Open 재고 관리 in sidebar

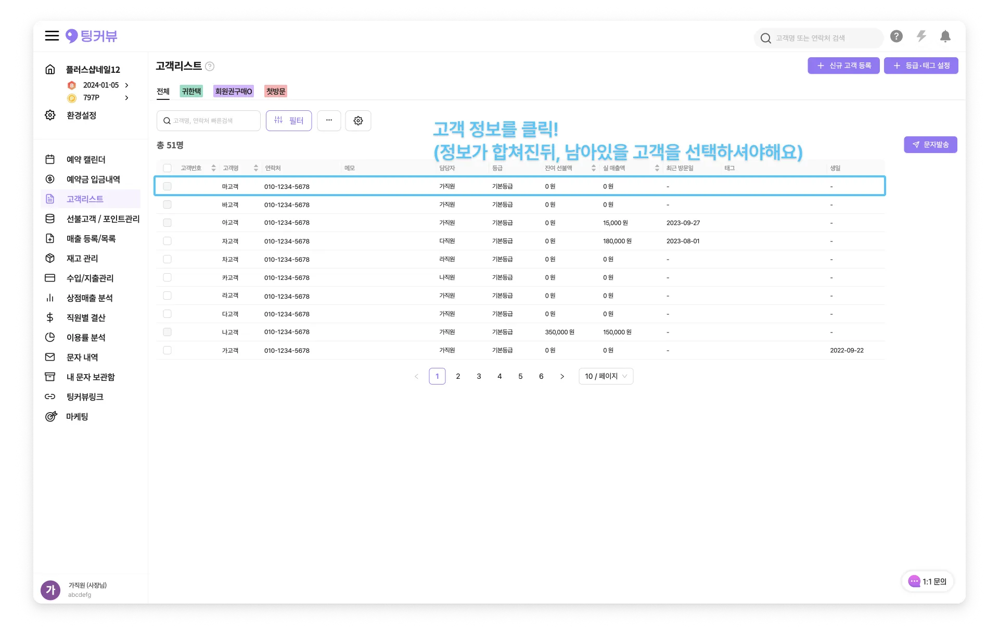[82, 259]
